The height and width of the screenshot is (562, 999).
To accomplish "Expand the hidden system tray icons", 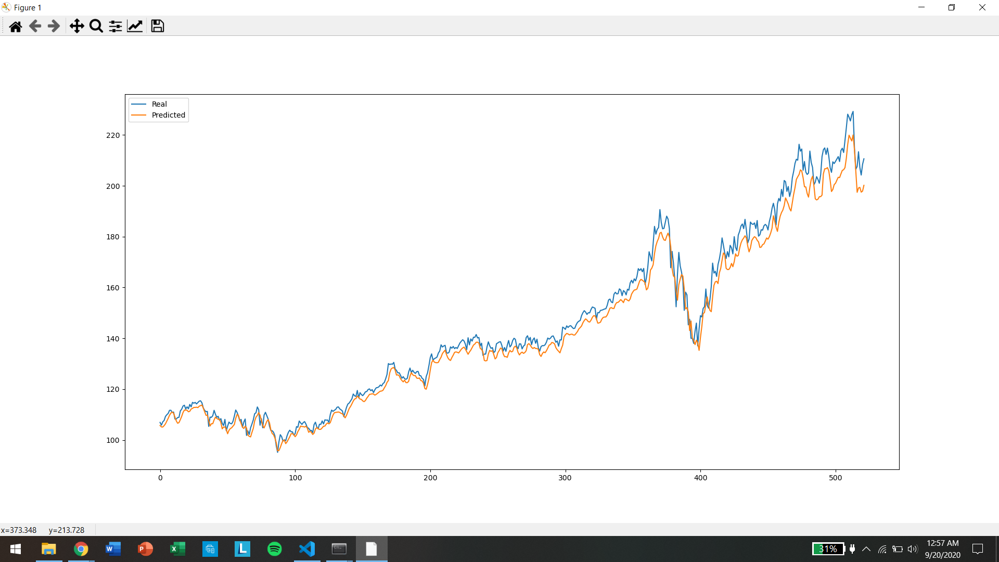I will [x=866, y=549].
